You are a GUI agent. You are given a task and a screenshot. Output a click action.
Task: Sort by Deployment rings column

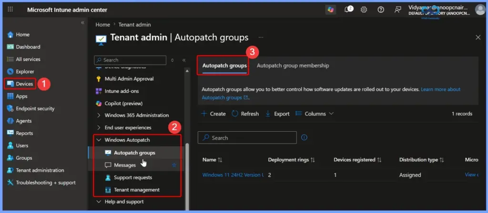(x=292, y=160)
